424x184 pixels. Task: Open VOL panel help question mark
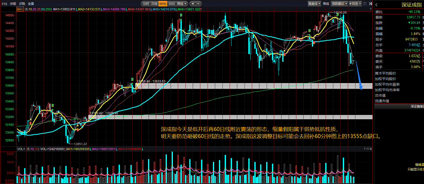pyautogui.click(x=364, y=149)
